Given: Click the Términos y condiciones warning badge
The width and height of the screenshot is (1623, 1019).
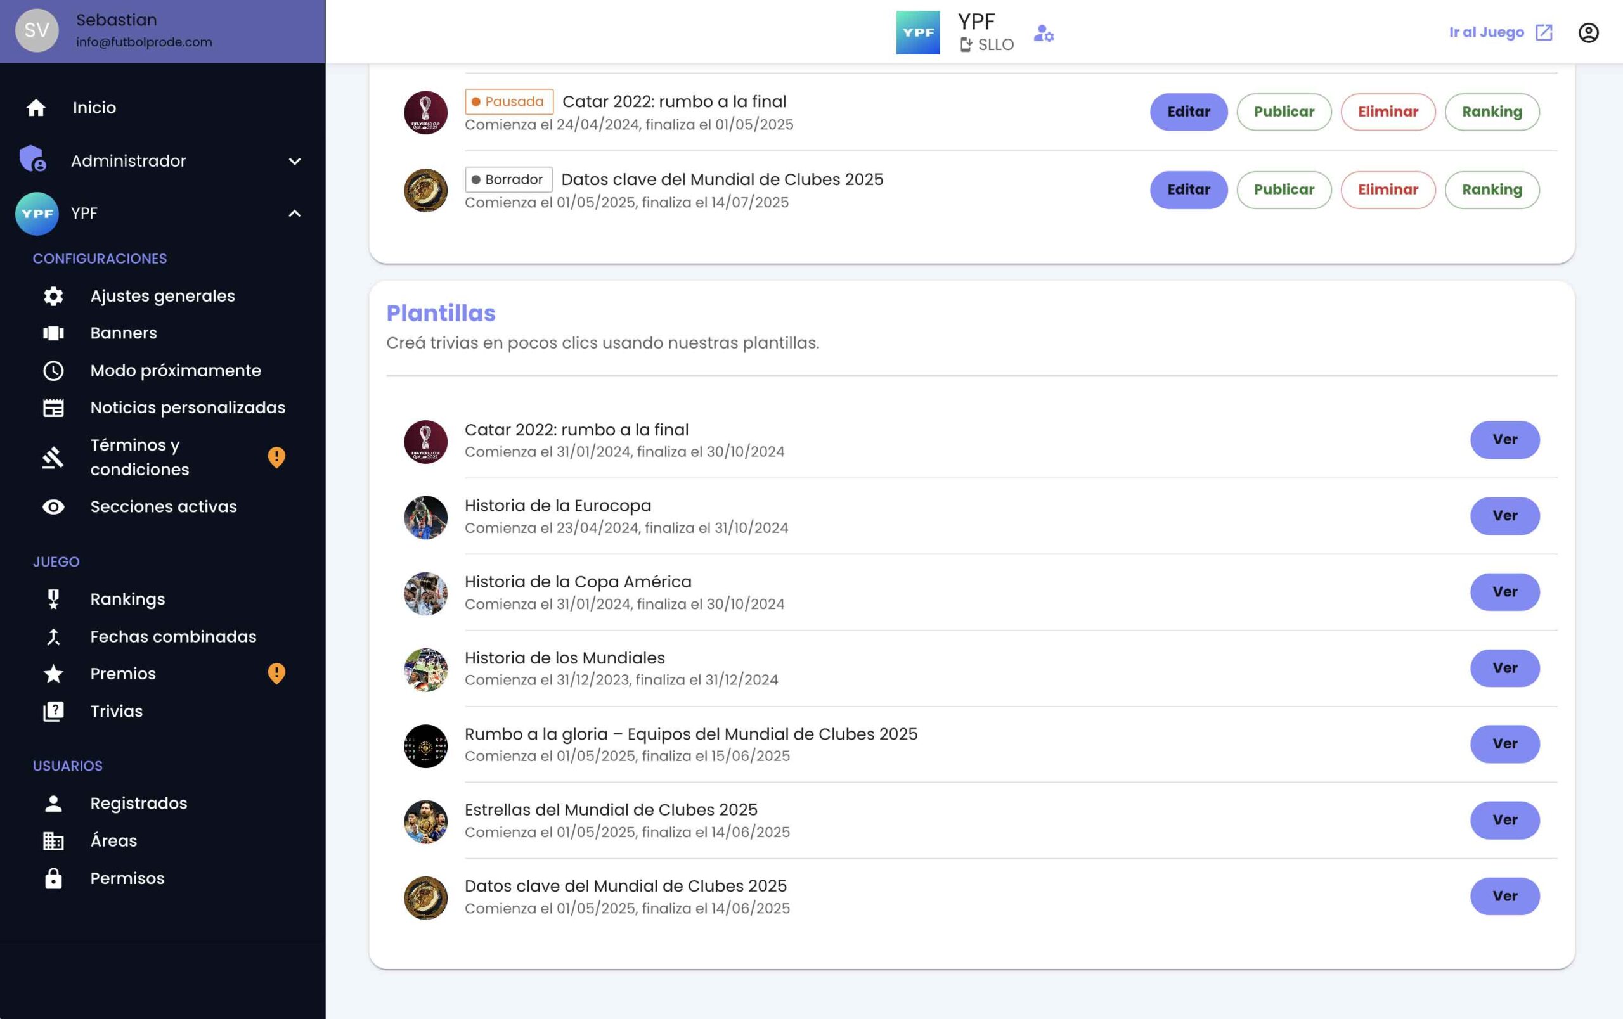Looking at the screenshot, I should [276, 458].
